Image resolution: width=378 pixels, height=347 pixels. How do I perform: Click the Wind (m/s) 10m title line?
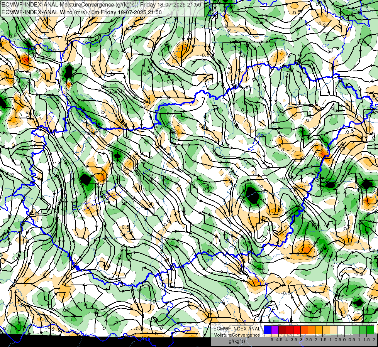click(x=81, y=12)
